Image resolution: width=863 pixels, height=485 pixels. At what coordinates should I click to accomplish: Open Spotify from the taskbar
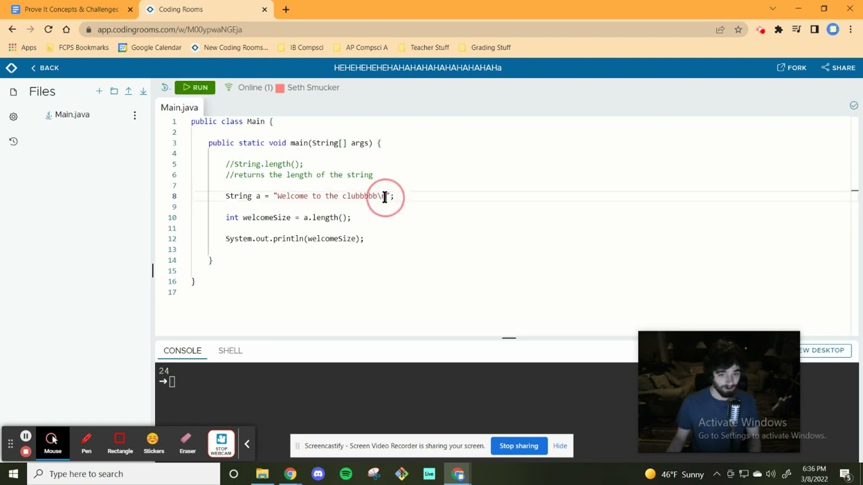(346, 474)
